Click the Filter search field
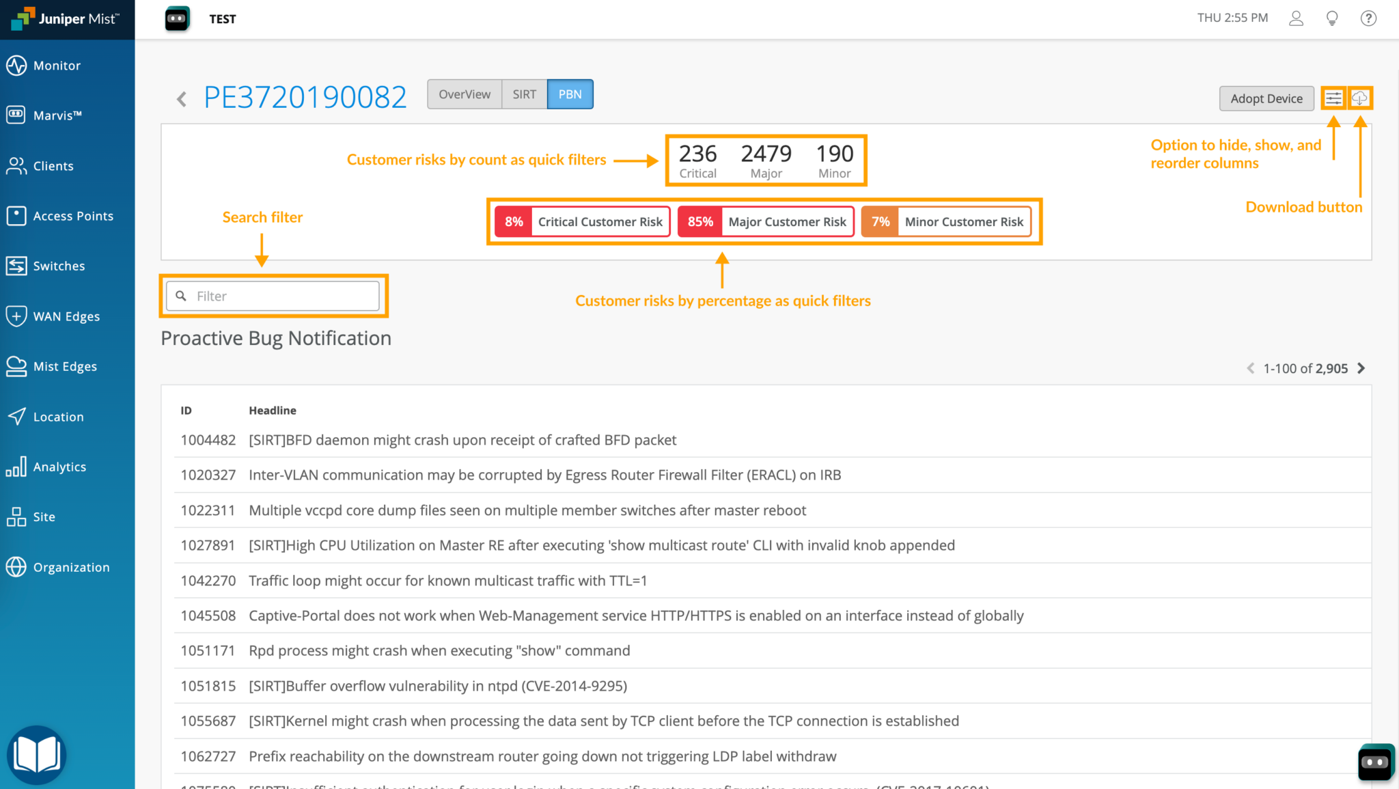Screen dimensions: 1399x789 pyautogui.click(x=273, y=296)
